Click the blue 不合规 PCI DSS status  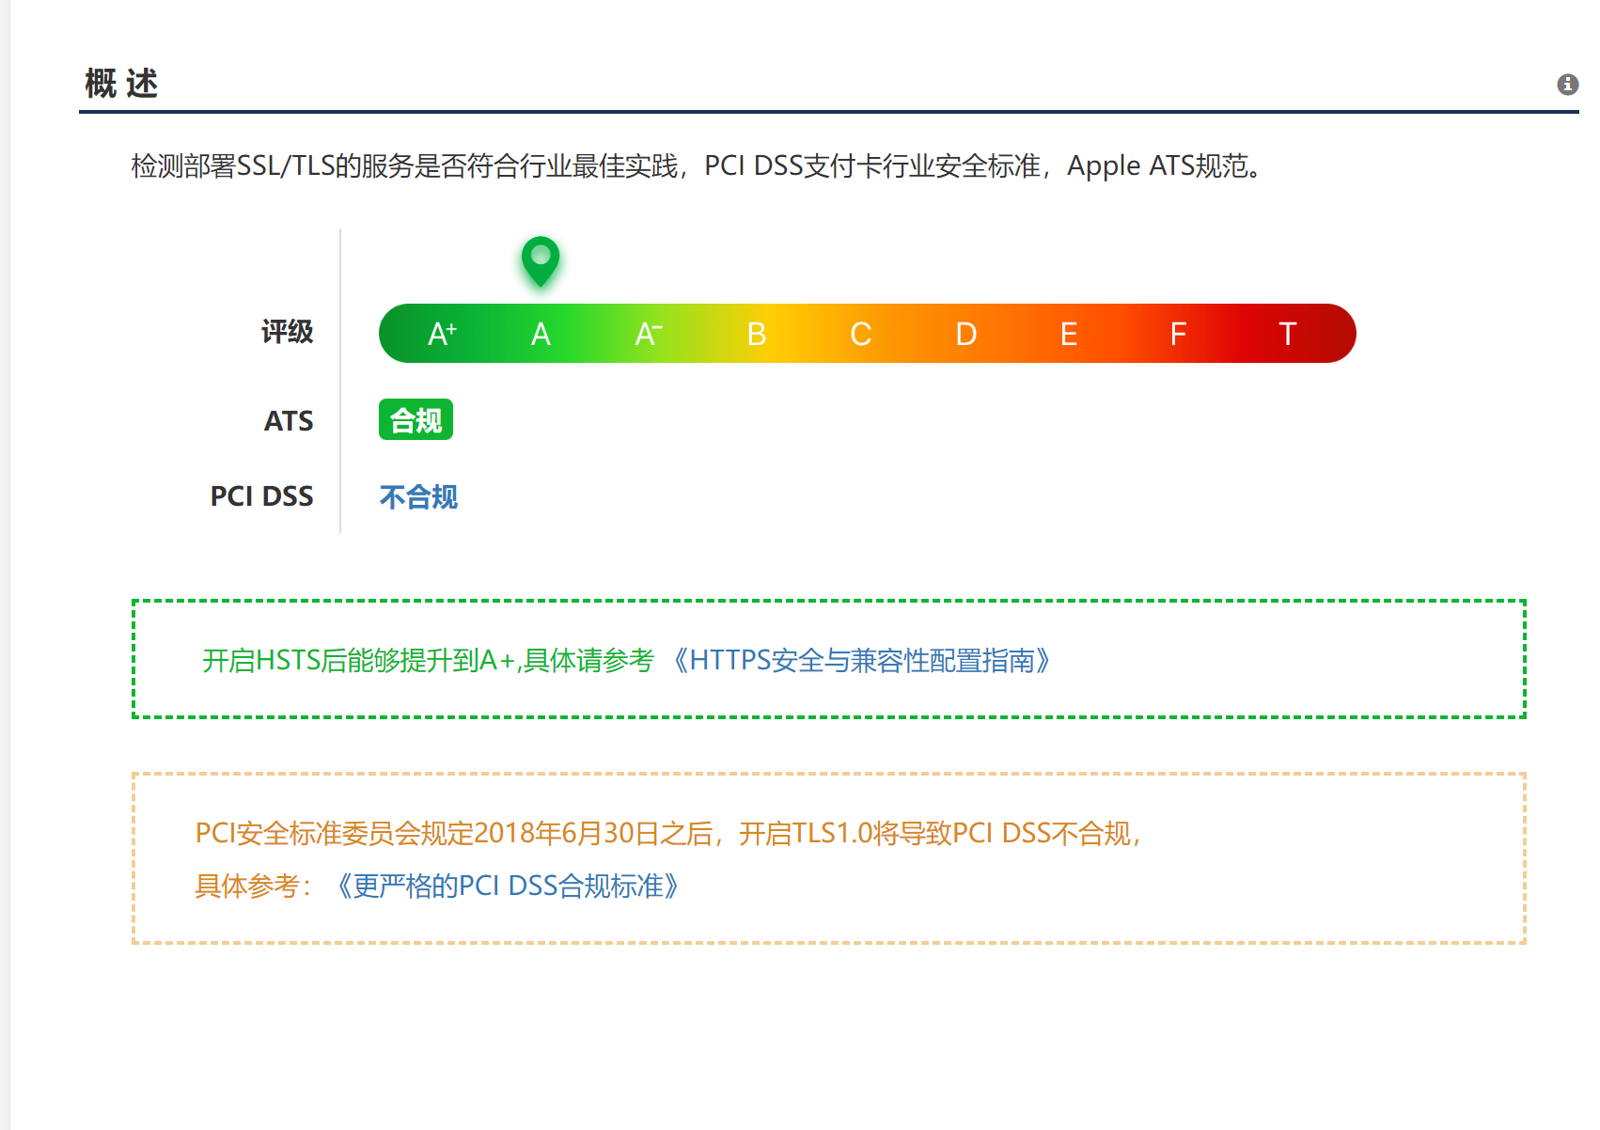click(x=418, y=496)
